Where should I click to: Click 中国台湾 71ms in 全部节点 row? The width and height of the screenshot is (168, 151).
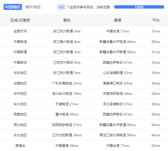click(x=118, y=31)
